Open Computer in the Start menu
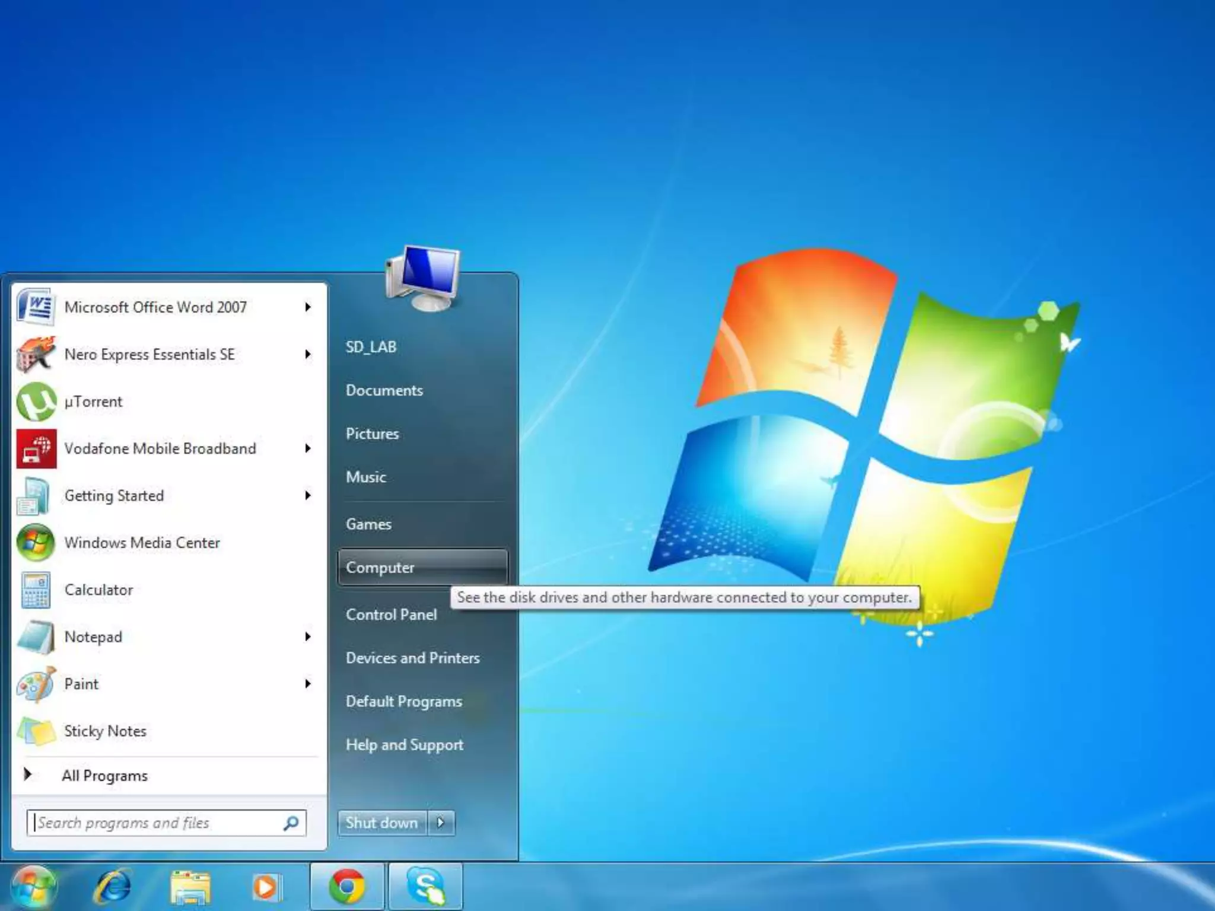 380,568
